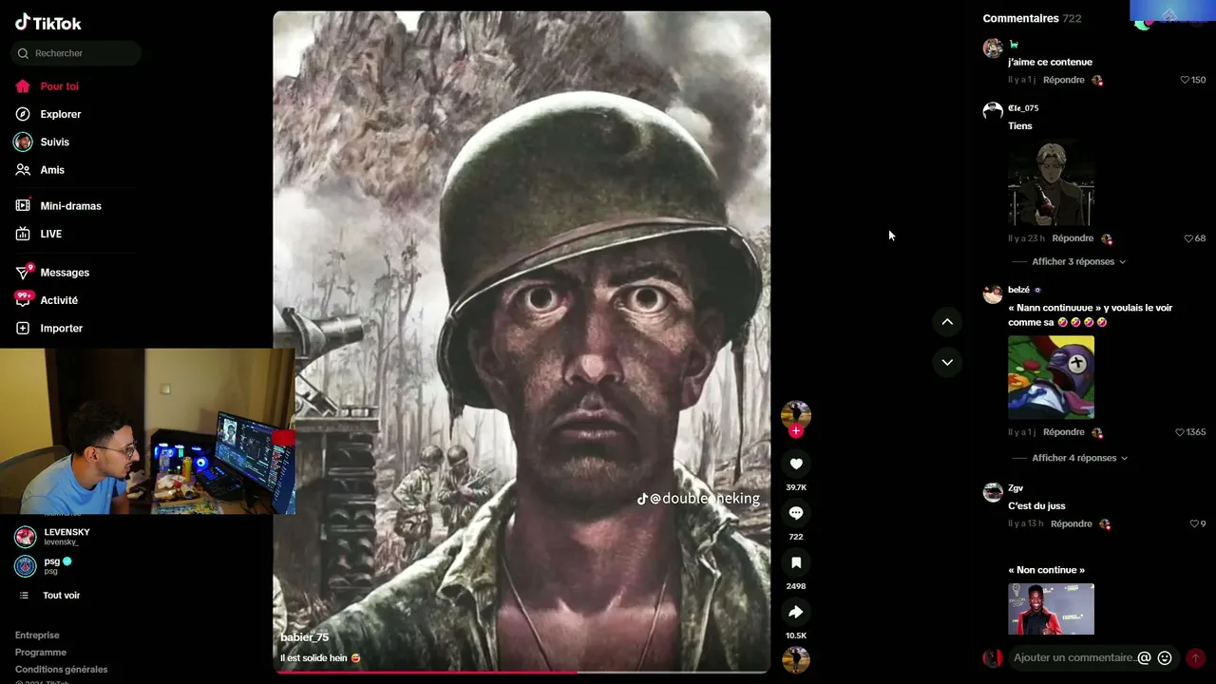This screenshot has width=1216, height=684.
Task: Open the belzé username
Action: pos(1018,290)
